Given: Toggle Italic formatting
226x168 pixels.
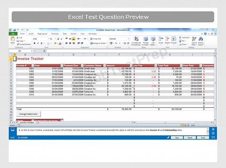Looking at the screenshot, I should click(38, 43).
